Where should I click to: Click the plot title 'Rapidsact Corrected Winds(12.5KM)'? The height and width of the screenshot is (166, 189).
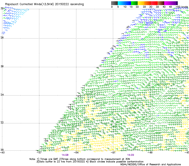(29, 4)
